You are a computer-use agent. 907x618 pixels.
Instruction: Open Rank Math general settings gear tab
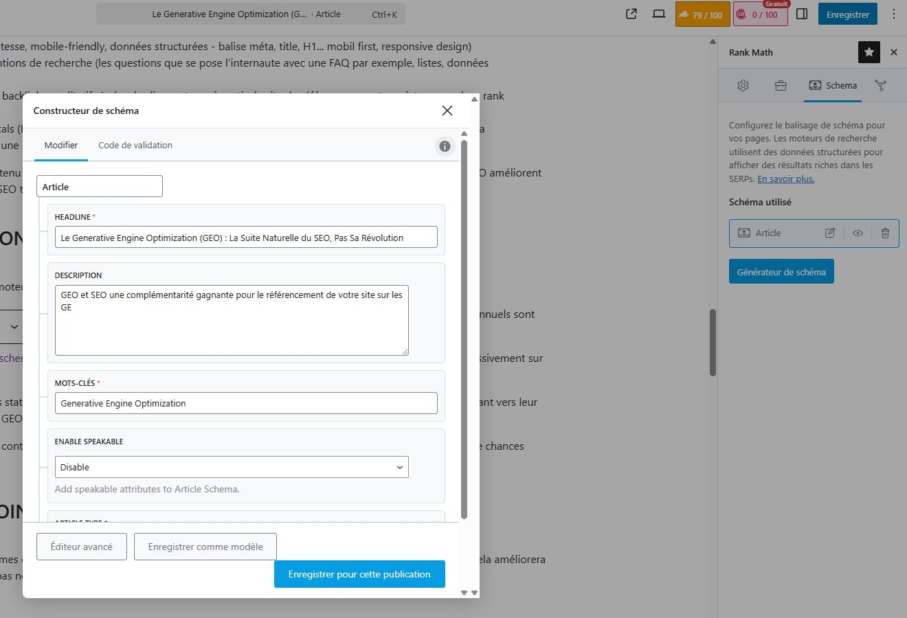tap(743, 86)
